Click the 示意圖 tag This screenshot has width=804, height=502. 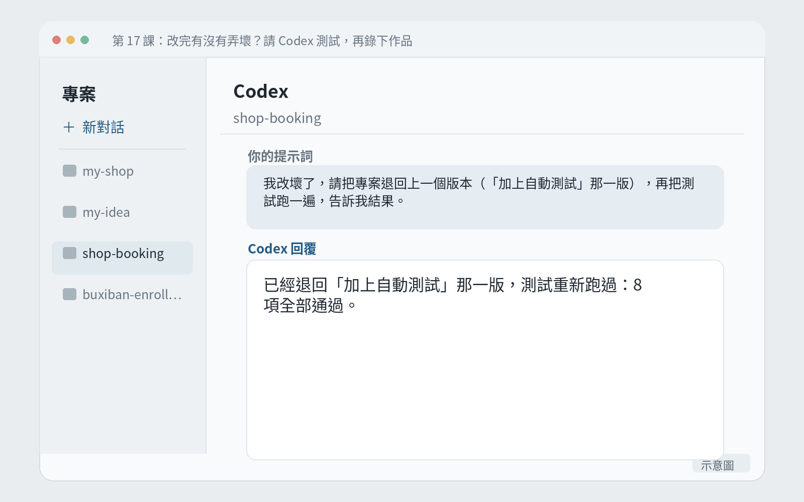(x=721, y=463)
